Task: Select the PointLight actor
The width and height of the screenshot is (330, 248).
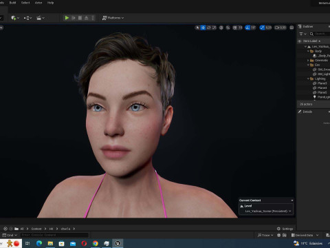Action: pos(313,97)
